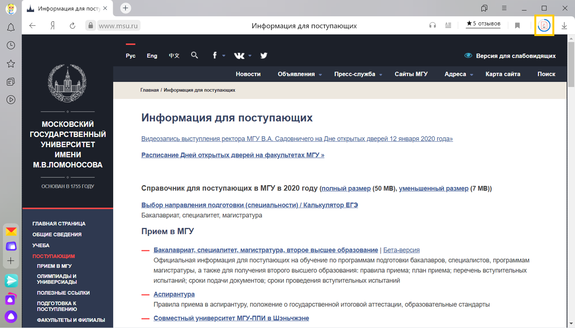Open Карта сайта in the top menu
The width and height of the screenshot is (575, 328).
coord(503,74)
